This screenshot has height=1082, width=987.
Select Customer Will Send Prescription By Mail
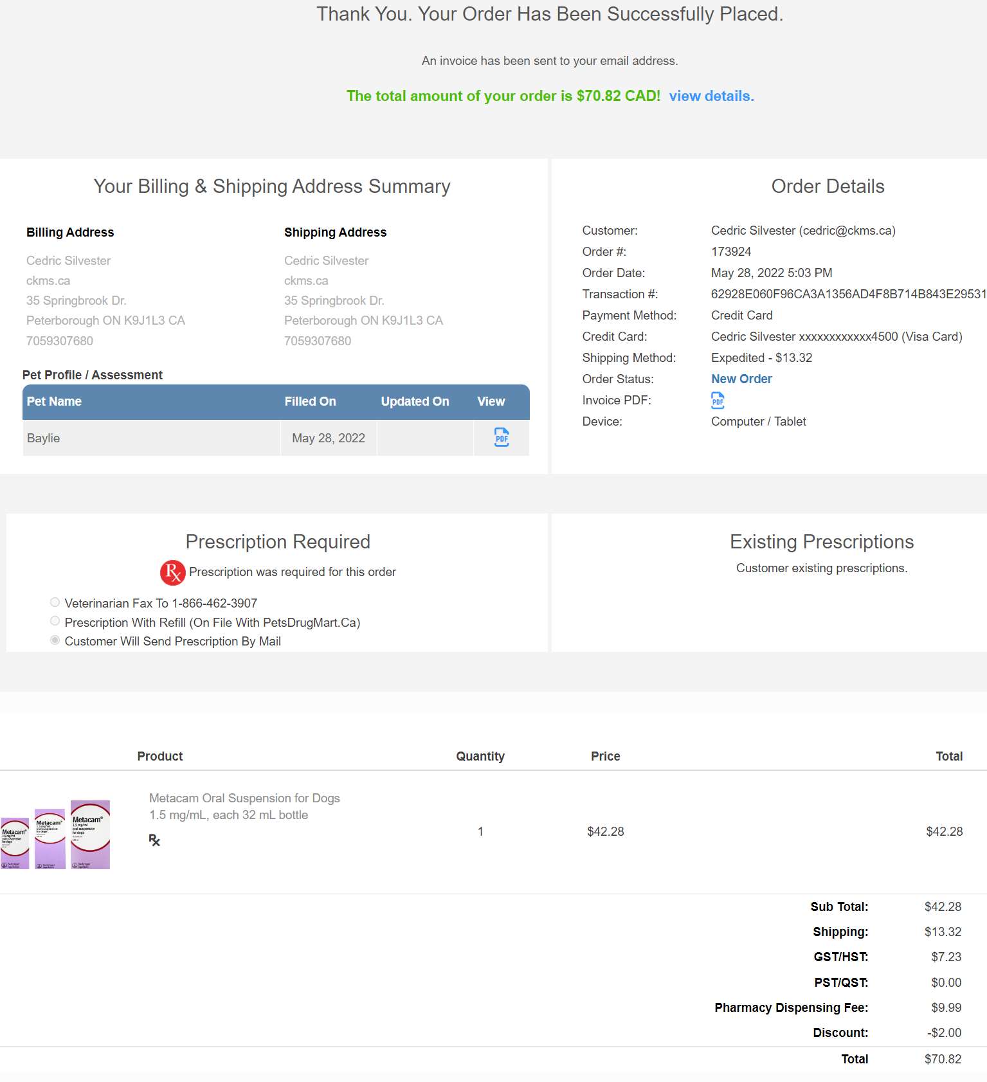(x=55, y=640)
